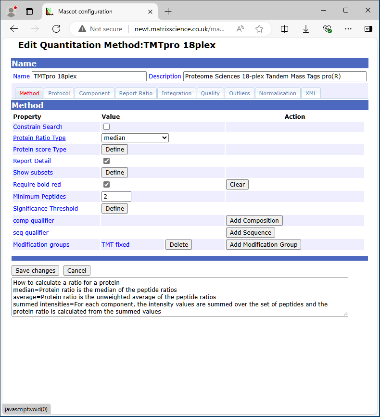380x417 pixels.
Task: Click the Report Detail property link
Action: 32,161
